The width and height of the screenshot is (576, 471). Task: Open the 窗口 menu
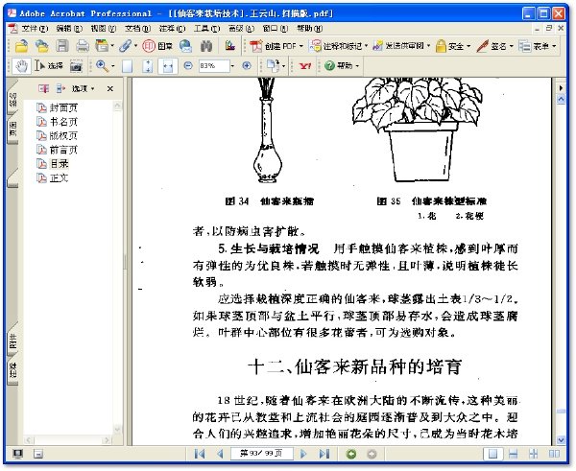[x=275, y=28]
